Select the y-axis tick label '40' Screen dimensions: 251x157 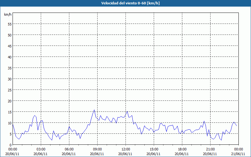(x=10, y=57)
